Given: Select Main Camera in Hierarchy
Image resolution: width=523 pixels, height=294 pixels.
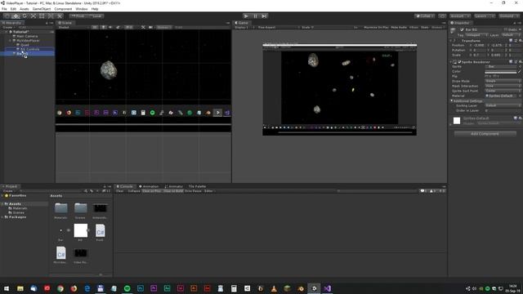Looking at the screenshot, I should click(x=27, y=36).
